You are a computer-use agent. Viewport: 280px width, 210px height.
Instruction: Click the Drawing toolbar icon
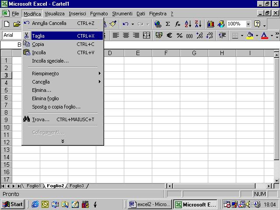pos(221,24)
